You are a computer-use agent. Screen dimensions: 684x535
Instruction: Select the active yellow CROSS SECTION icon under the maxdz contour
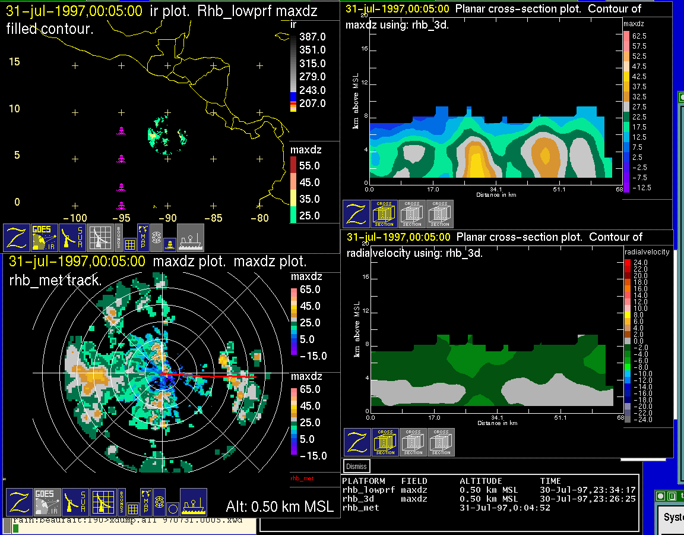point(384,214)
